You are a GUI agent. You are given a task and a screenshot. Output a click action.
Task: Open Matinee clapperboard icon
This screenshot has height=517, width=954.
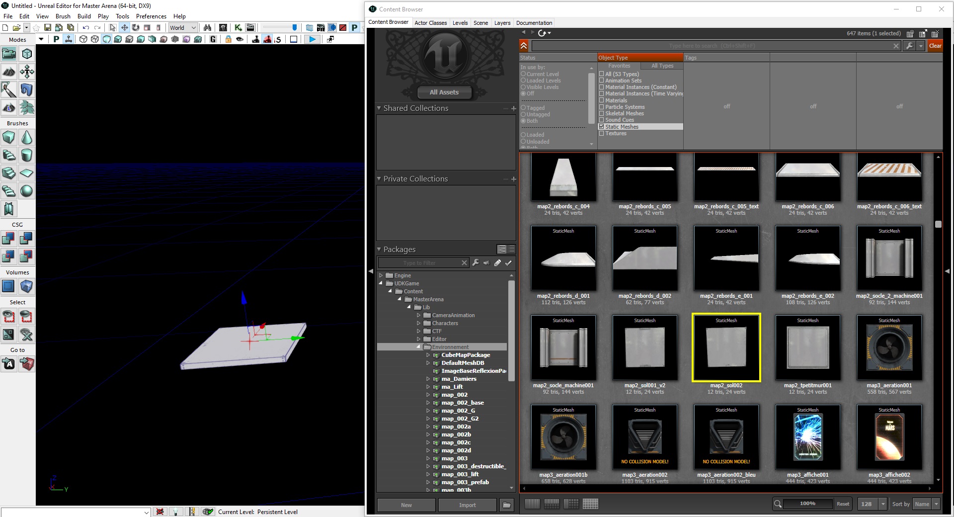click(250, 28)
